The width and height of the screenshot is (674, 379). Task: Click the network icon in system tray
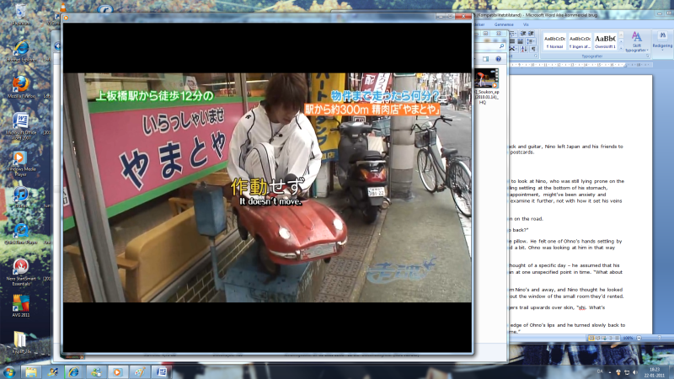627,372
